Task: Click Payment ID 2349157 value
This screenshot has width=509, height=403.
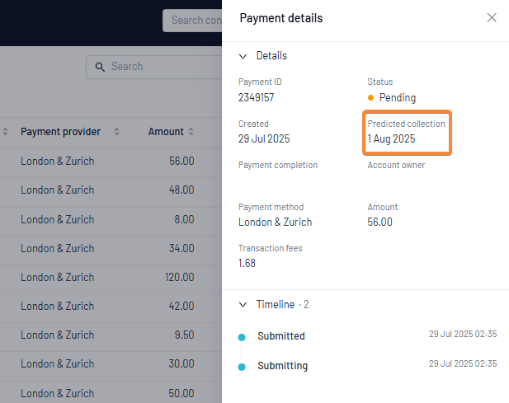Action: (256, 97)
